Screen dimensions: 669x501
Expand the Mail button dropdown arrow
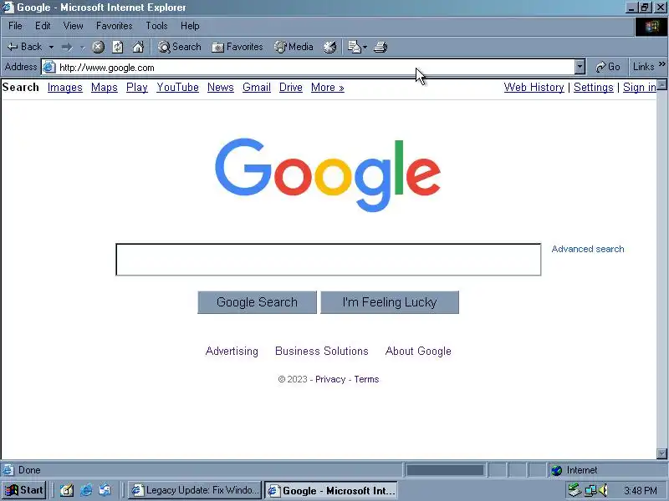(365, 48)
